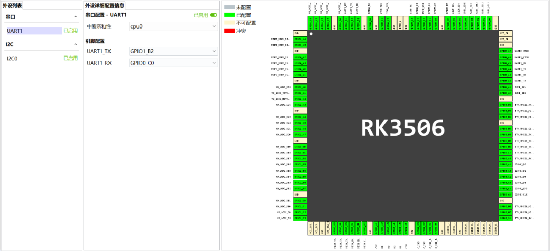This screenshot has height=251, width=550.
Task: Click the 引脚配置 section heading
Action: point(95,41)
